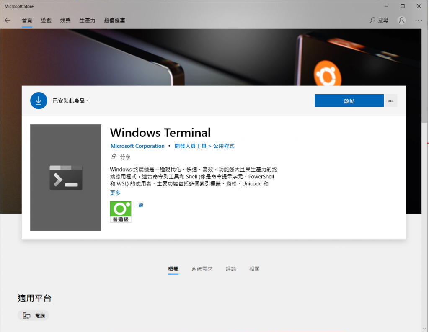Click the 普遍級 rating badge
This screenshot has width=429, height=332.
(x=120, y=212)
